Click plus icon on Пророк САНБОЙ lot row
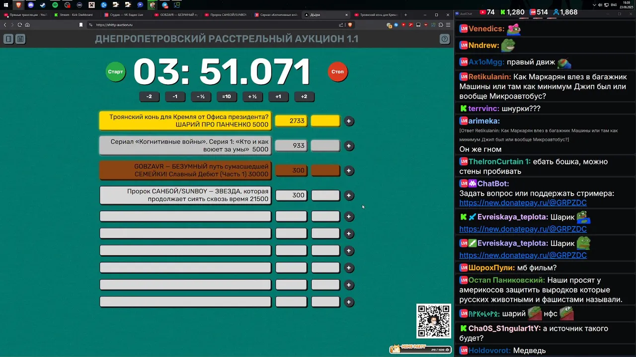 [x=349, y=195]
